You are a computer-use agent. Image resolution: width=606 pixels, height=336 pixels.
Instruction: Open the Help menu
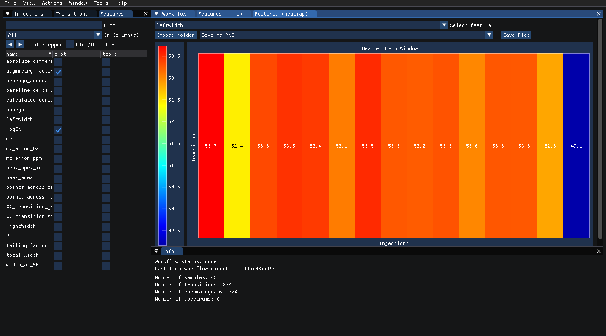pyautogui.click(x=121, y=3)
